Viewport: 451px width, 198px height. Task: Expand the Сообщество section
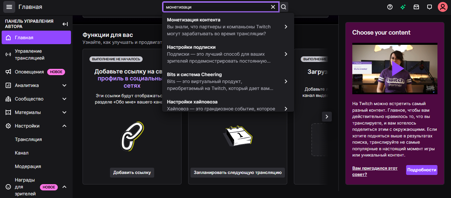tap(64, 99)
